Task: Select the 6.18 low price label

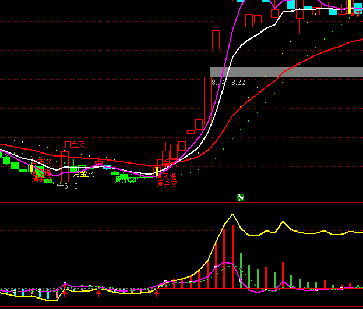Action: [x=71, y=186]
